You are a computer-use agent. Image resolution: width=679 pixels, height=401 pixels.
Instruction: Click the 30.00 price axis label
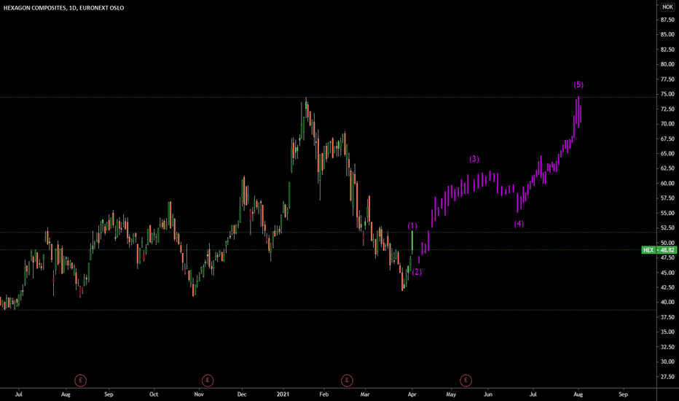(667, 362)
